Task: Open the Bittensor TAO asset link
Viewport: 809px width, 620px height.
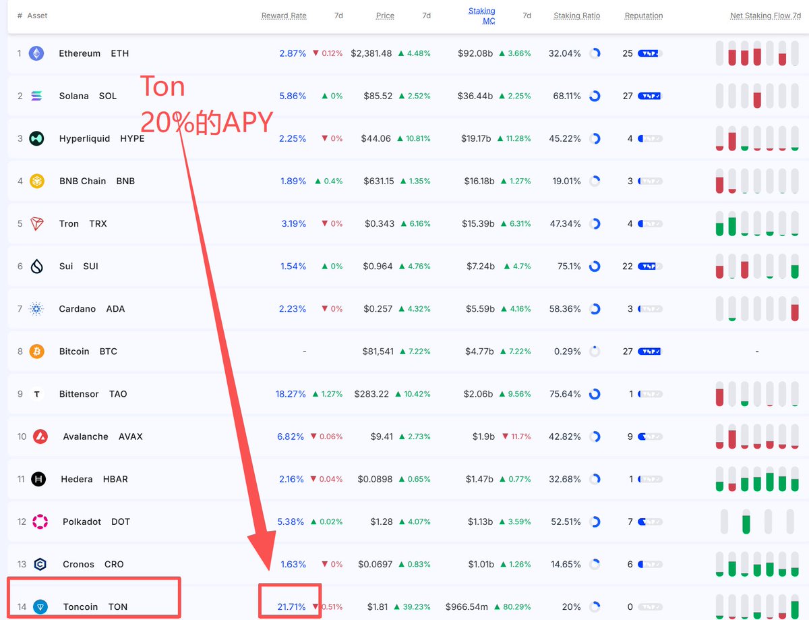Action: pos(93,394)
